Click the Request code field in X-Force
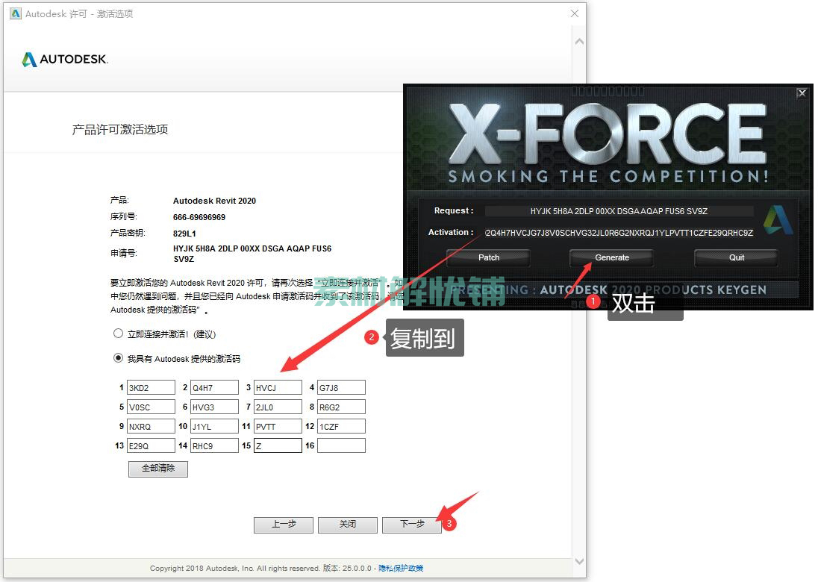Screen dimensions: 818x582 tap(619, 211)
